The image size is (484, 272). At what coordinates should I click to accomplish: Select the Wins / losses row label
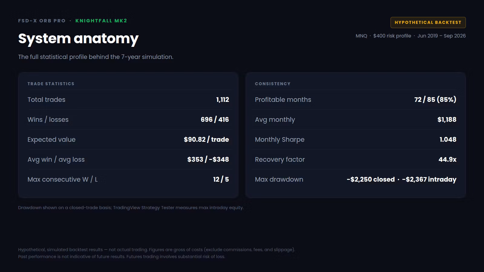tap(48, 120)
